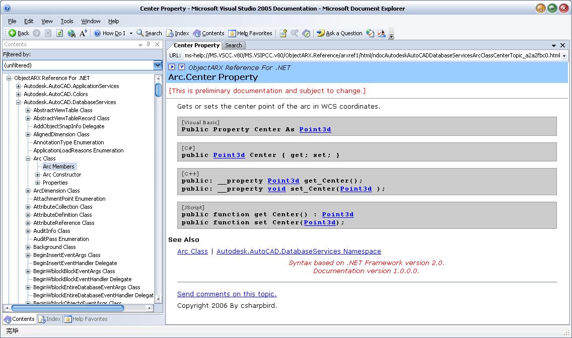Viewport: 572px width, 338px height.
Task: Open the Tools menu
Action: pyautogui.click(x=67, y=21)
